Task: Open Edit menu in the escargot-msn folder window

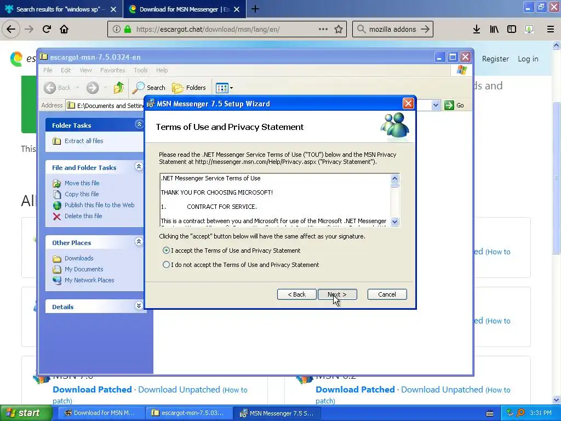Action: click(x=66, y=70)
